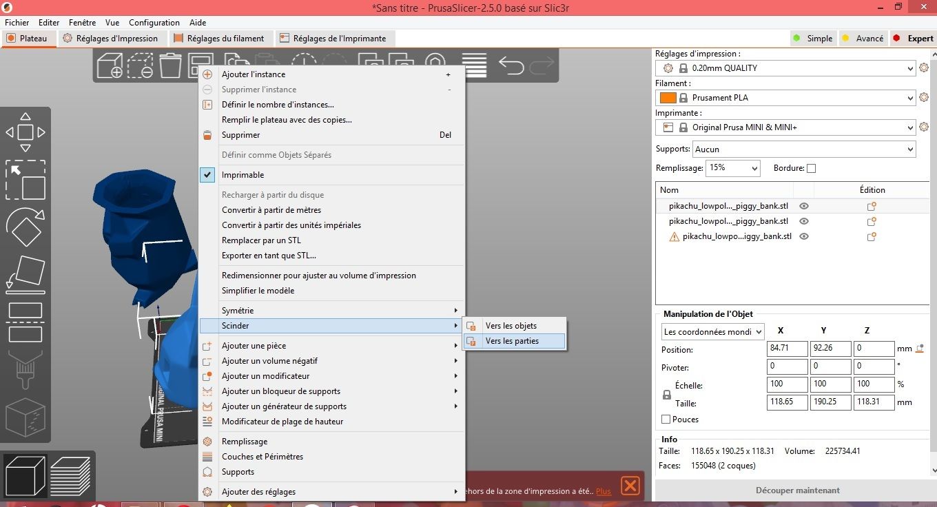Select the Move tool in left toolbar
Viewport: 937px width, 507px height.
25,132
